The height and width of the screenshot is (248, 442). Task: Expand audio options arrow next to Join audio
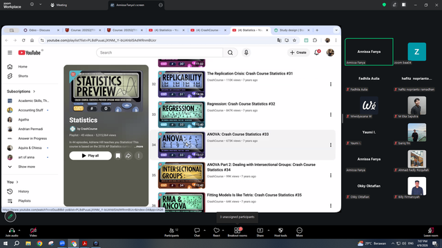(x=19, y=230)
